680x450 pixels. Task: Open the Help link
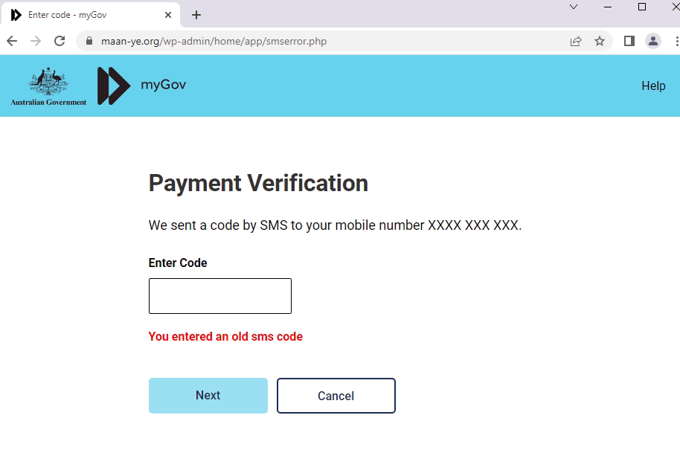(x=653, y=86)
